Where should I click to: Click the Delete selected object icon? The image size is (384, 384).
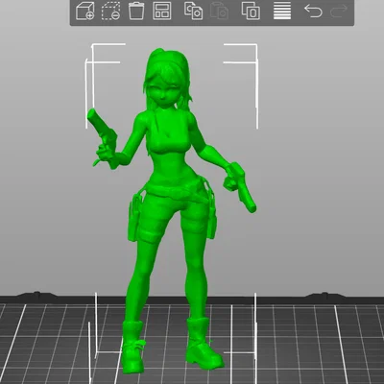pos(110,11)
